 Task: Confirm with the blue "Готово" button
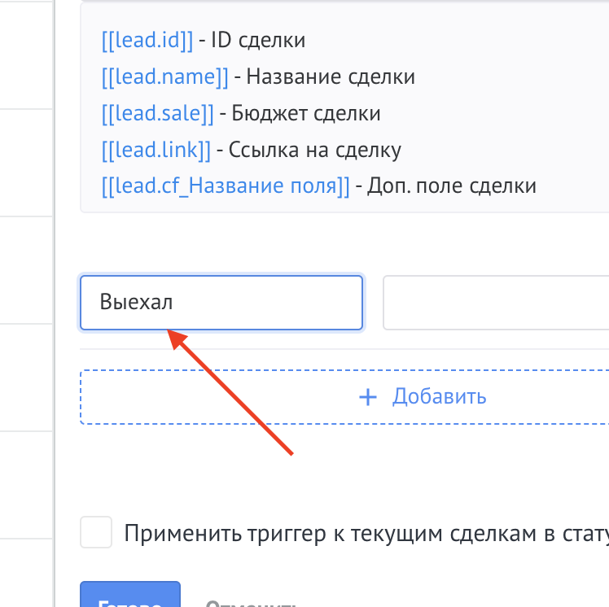tap(129, 598)
